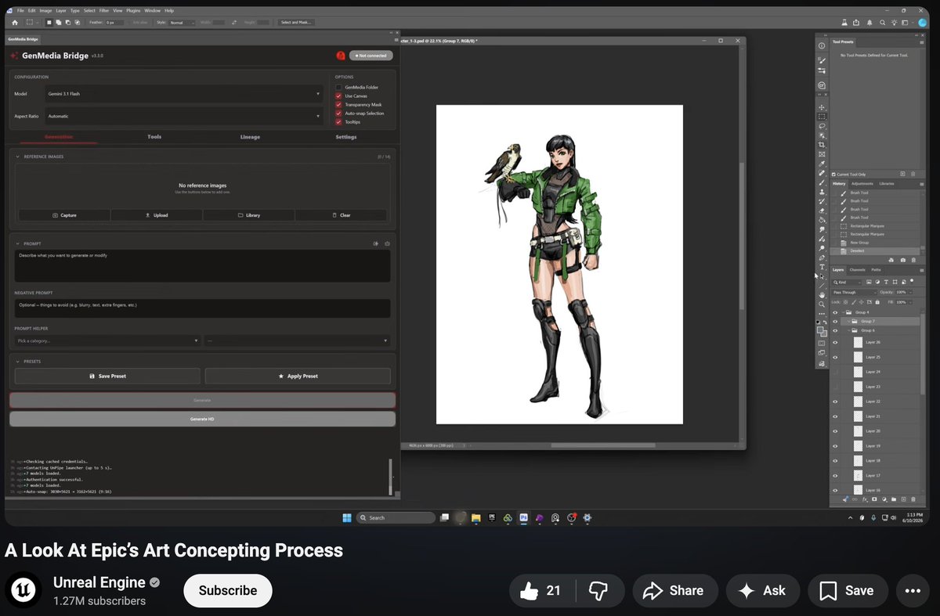This screenshot has height=616, width=940.
Task: Open the Model dropdown showing Gemini 3.1 Flash
Action: tap(184, 93)
